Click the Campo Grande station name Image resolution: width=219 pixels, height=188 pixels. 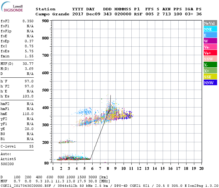coord(52,14)
